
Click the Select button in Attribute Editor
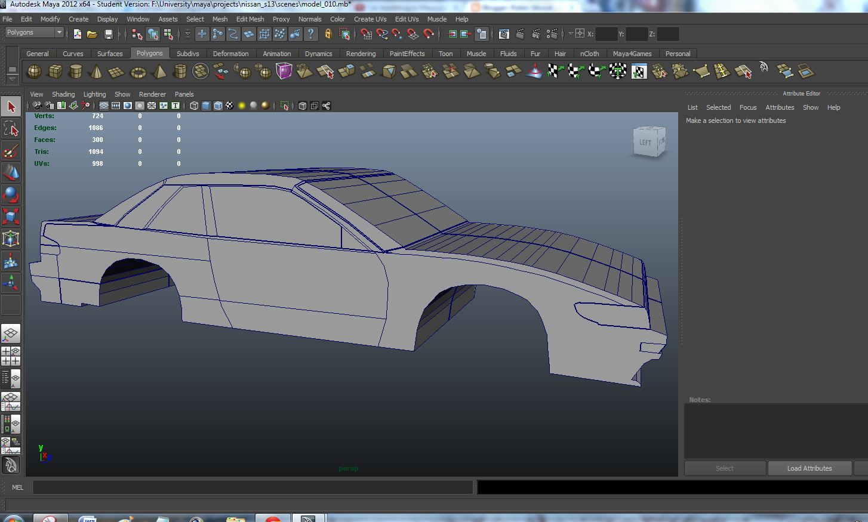[x=724, y=468]
